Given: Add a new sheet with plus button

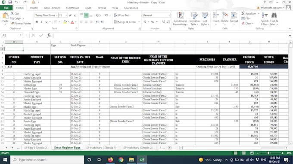Looking at the screenshot, I should [x=169, y=148].
